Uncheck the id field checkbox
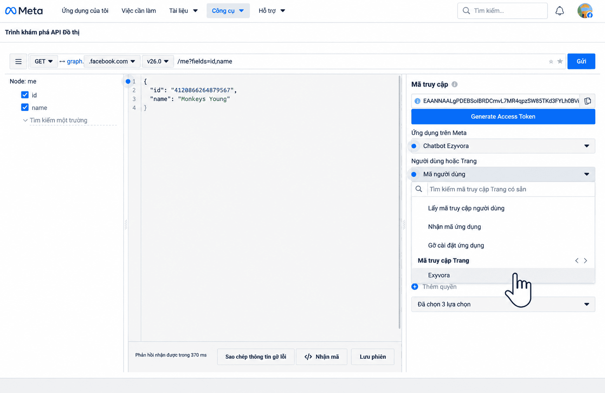The width and height of the screenshot is (605, 393). tap(25, 95)
